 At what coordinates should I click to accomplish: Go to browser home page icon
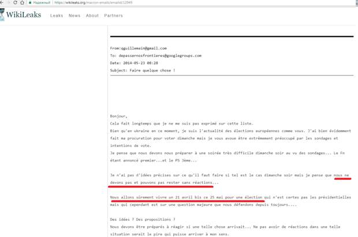(x=22, y=2)
